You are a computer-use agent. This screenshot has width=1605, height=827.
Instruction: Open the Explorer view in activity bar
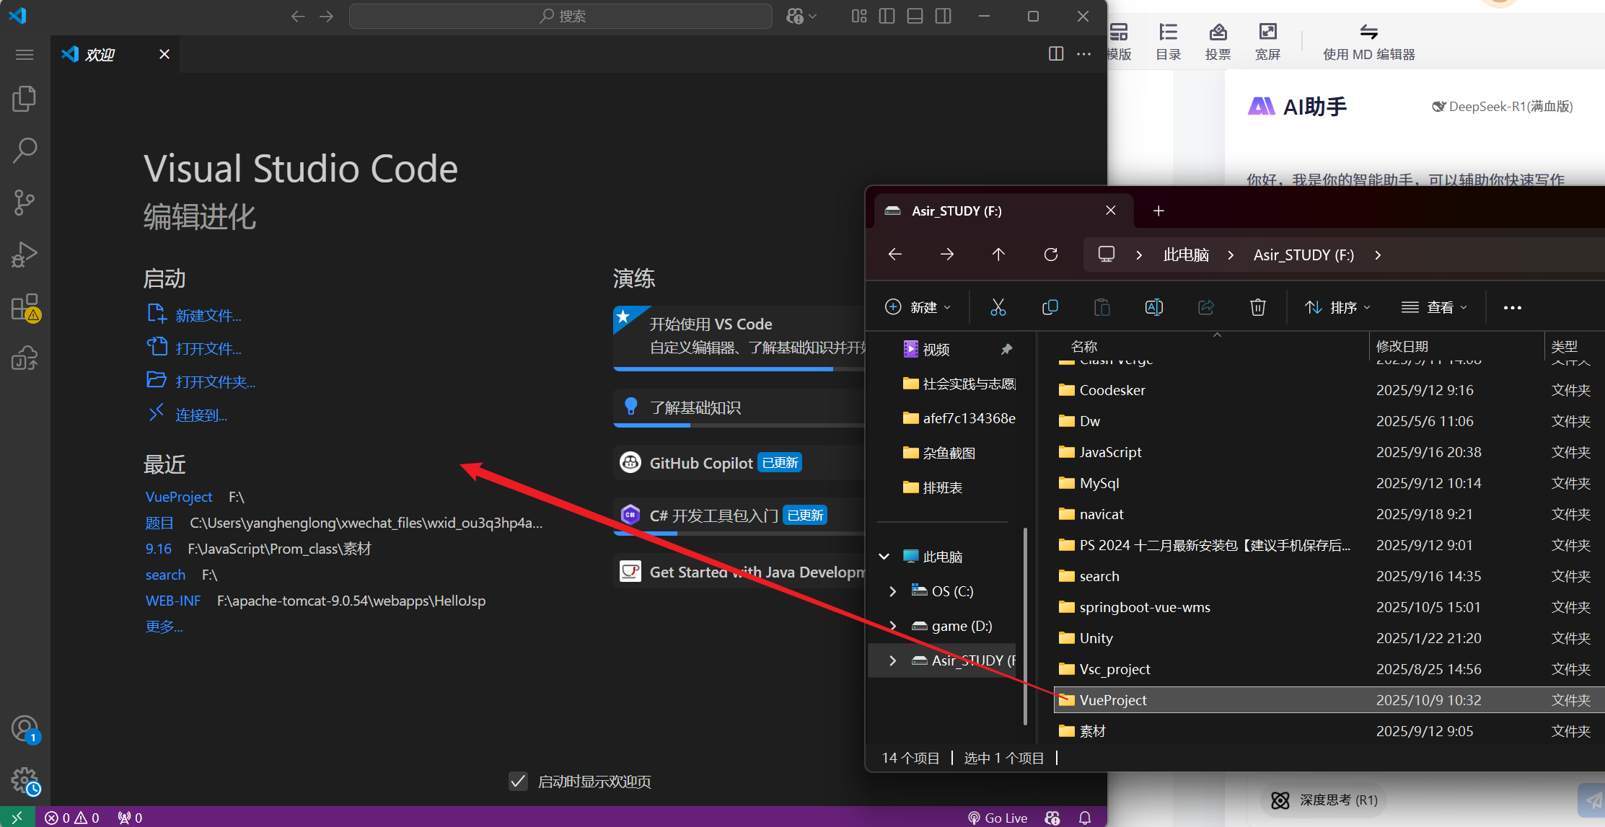25,99
